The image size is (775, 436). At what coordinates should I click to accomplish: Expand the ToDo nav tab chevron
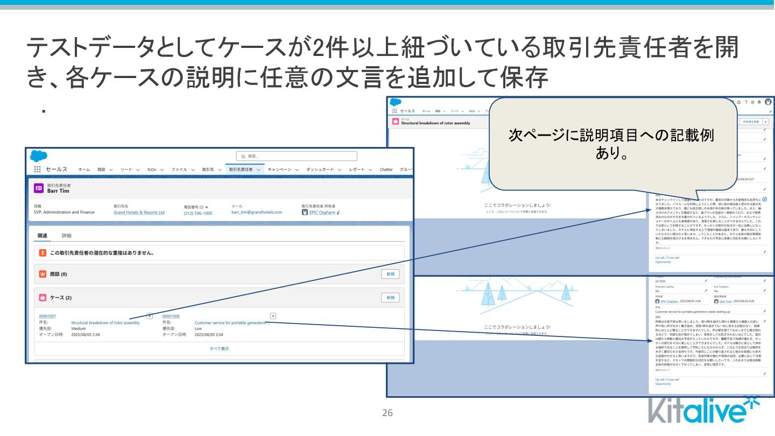[161, 170]
